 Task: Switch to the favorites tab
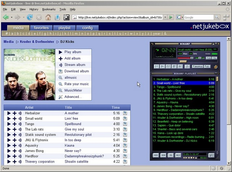click(x=41, y=28)
